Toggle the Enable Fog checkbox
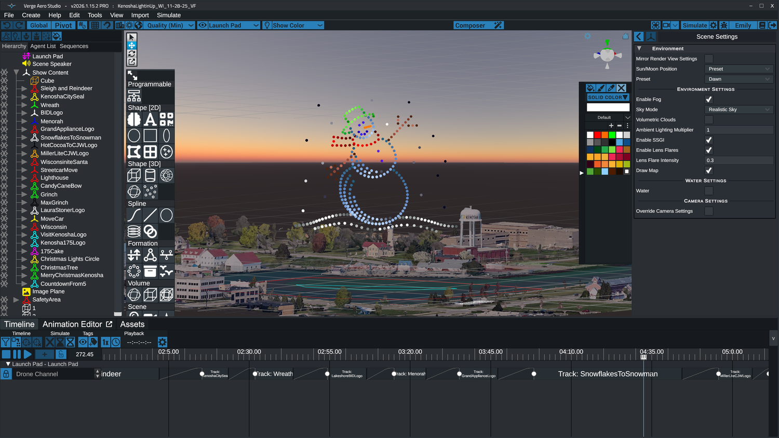779x438 pixels. click(x=709, y=99)
